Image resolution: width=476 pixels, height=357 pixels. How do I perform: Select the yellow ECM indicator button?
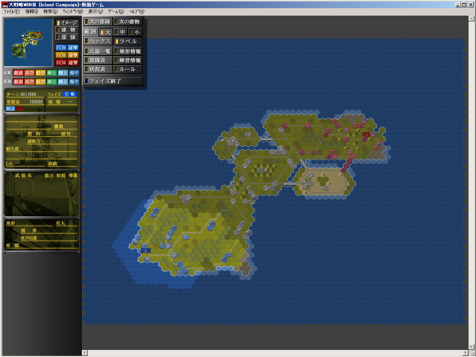[x=61, y=55]
